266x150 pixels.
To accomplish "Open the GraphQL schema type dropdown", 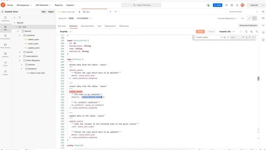I will click(x=66, y=32).
